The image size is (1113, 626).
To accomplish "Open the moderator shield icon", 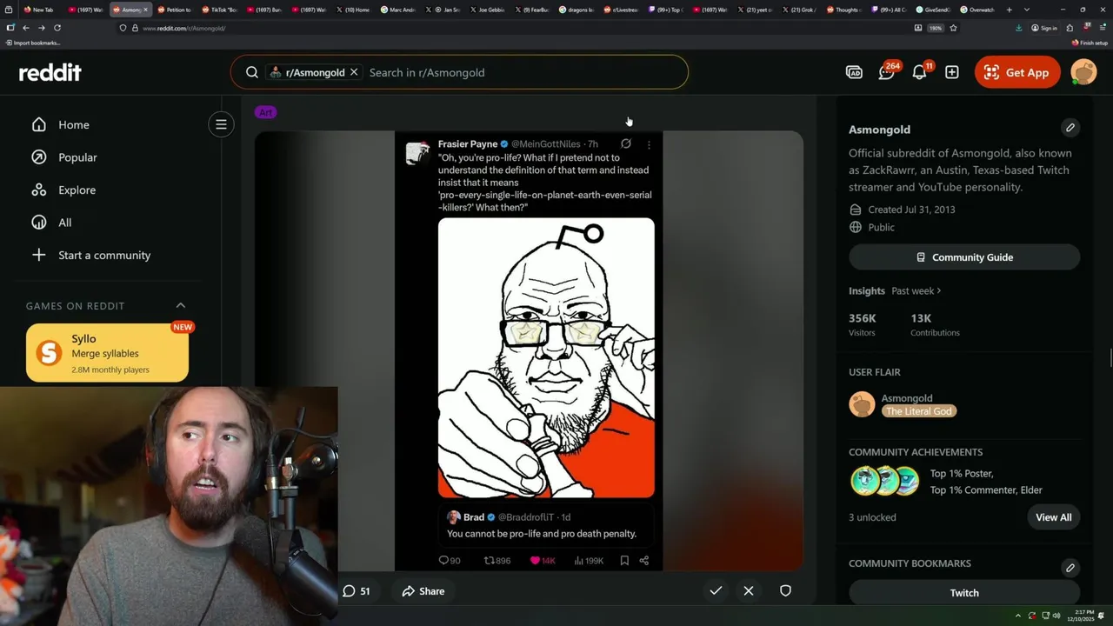I will point(785,590).
